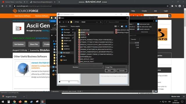The width and height of the screenshot is (186, 104).
Task: Select SAMPLES folder in dialog sidebar
Action: click(67, 49)
